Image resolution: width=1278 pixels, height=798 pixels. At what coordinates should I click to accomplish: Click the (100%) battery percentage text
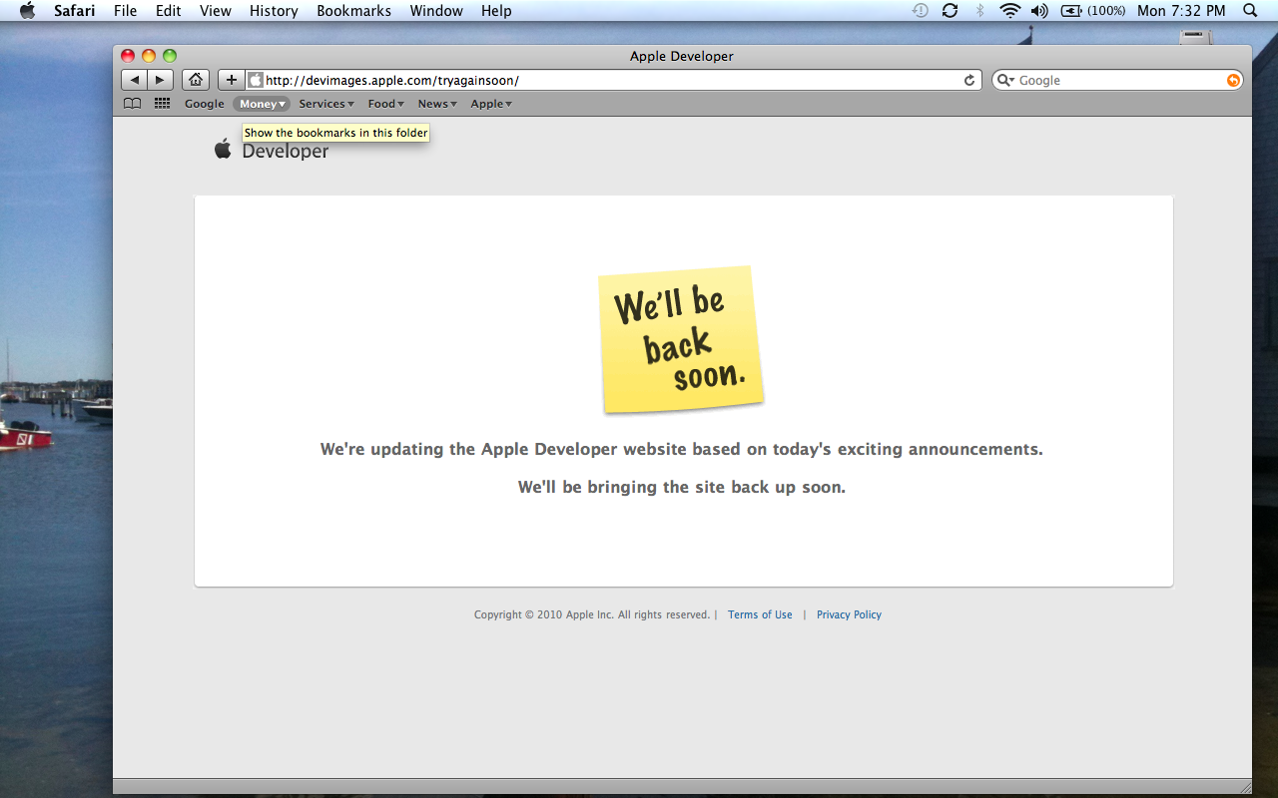1106,10
